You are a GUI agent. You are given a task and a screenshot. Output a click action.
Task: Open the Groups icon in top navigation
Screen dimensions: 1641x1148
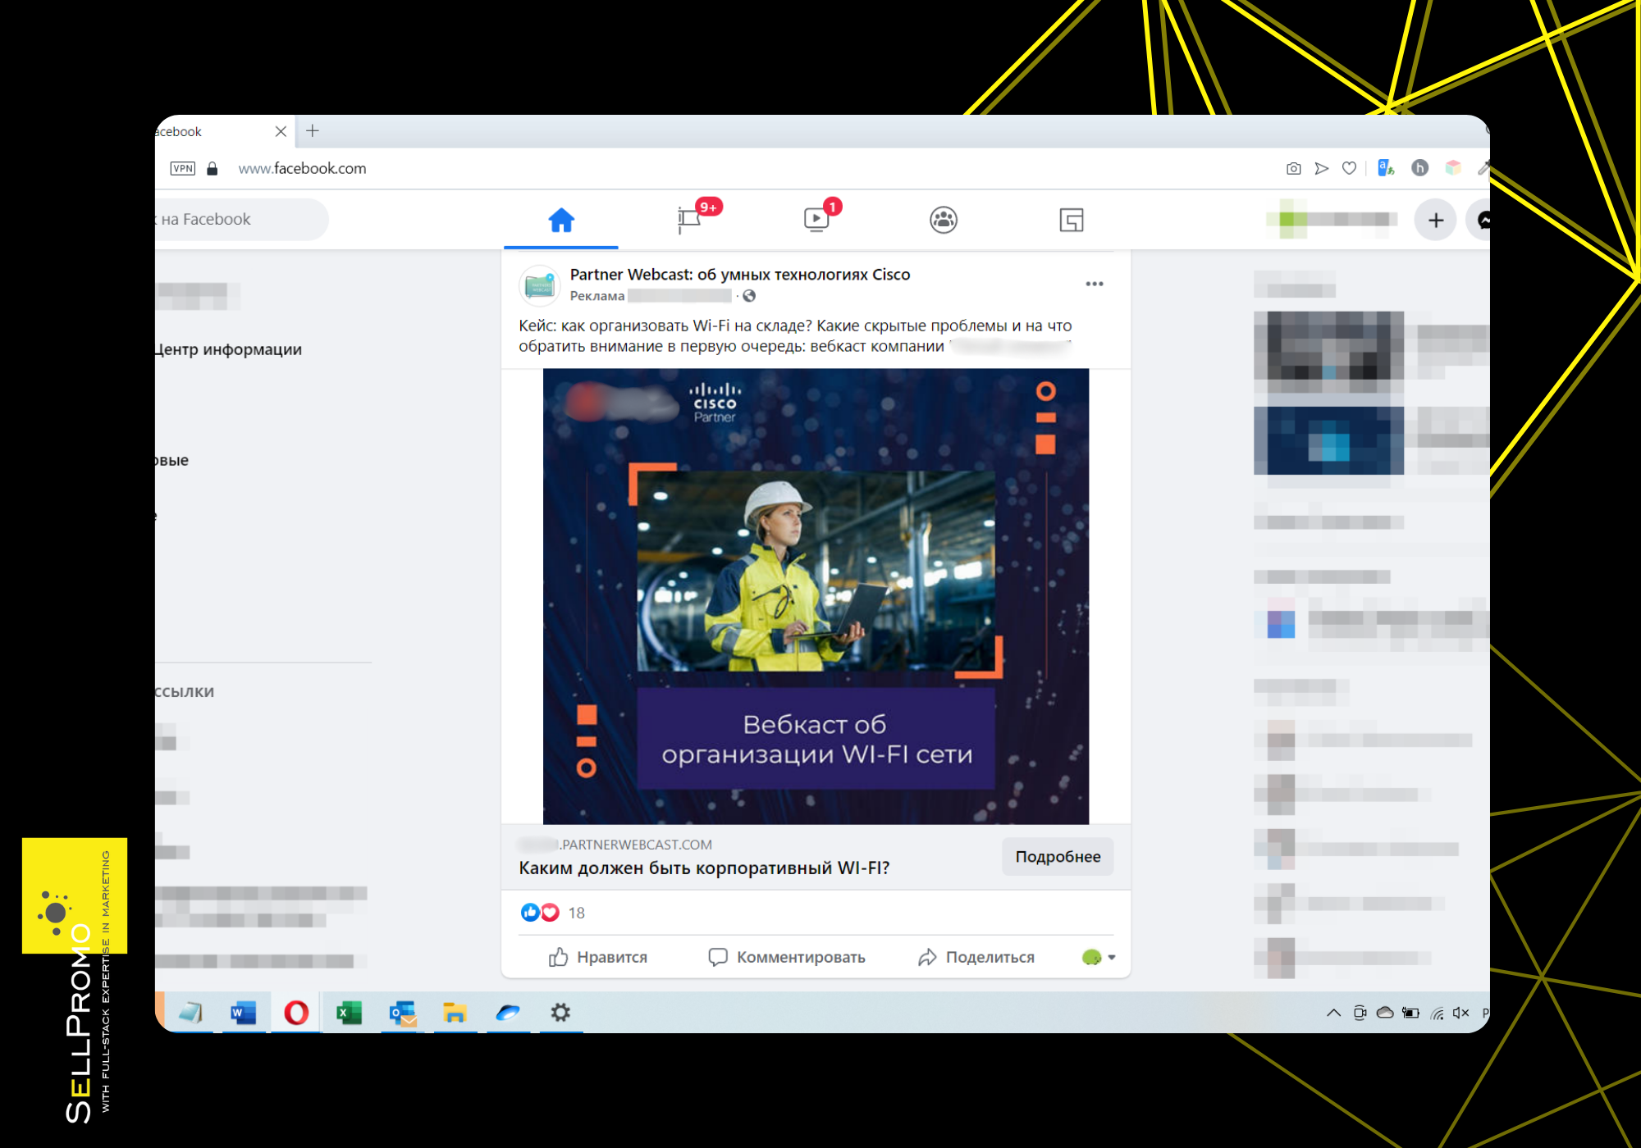click(944, 220)
